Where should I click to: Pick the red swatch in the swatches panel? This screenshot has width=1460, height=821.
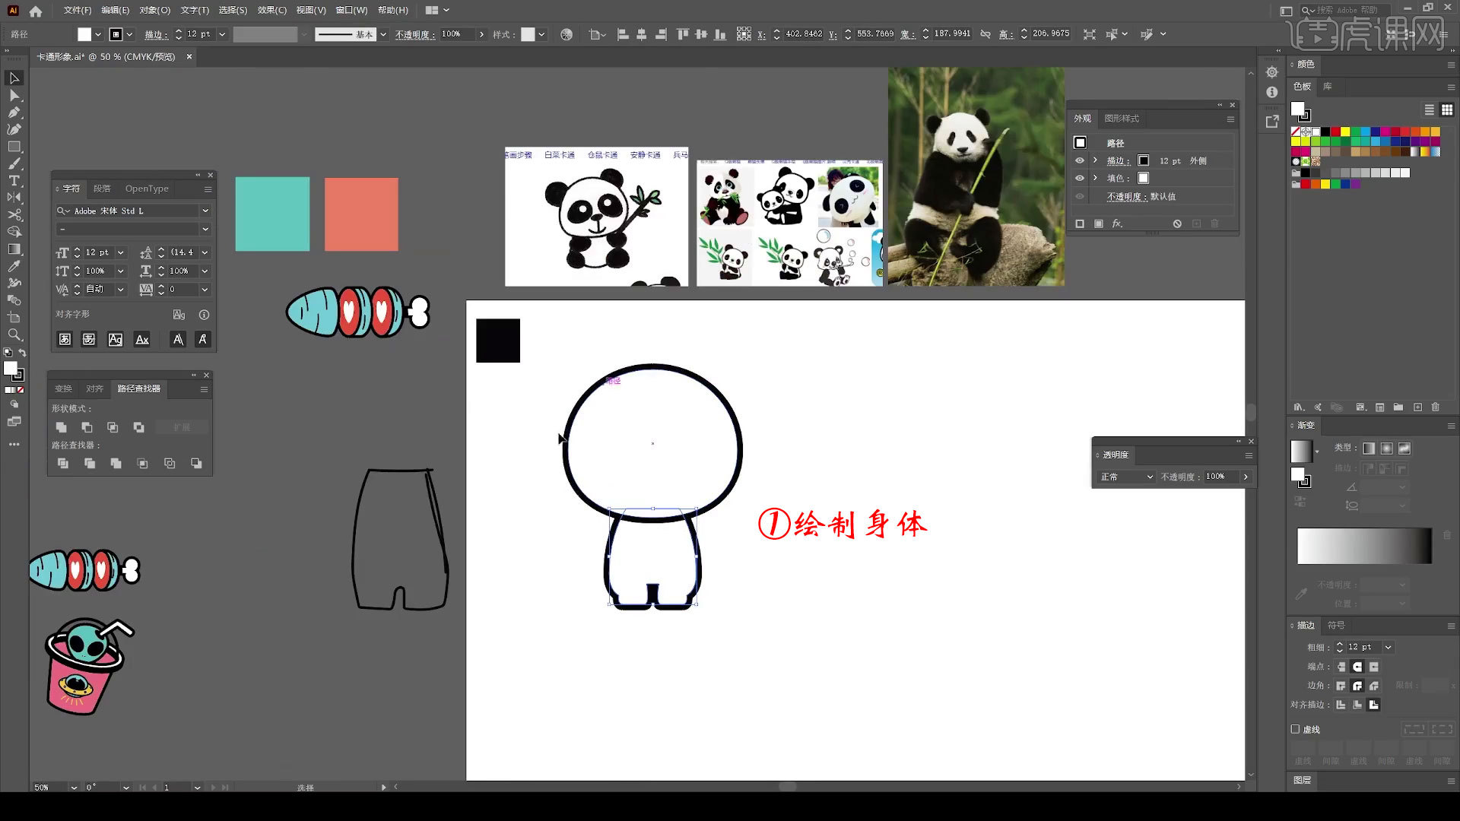pyautogui.click(x=1335, y=132)
